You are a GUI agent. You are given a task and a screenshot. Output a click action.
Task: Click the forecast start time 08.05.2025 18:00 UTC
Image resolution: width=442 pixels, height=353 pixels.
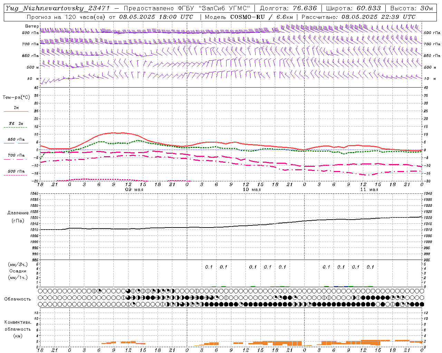point(156,17)
